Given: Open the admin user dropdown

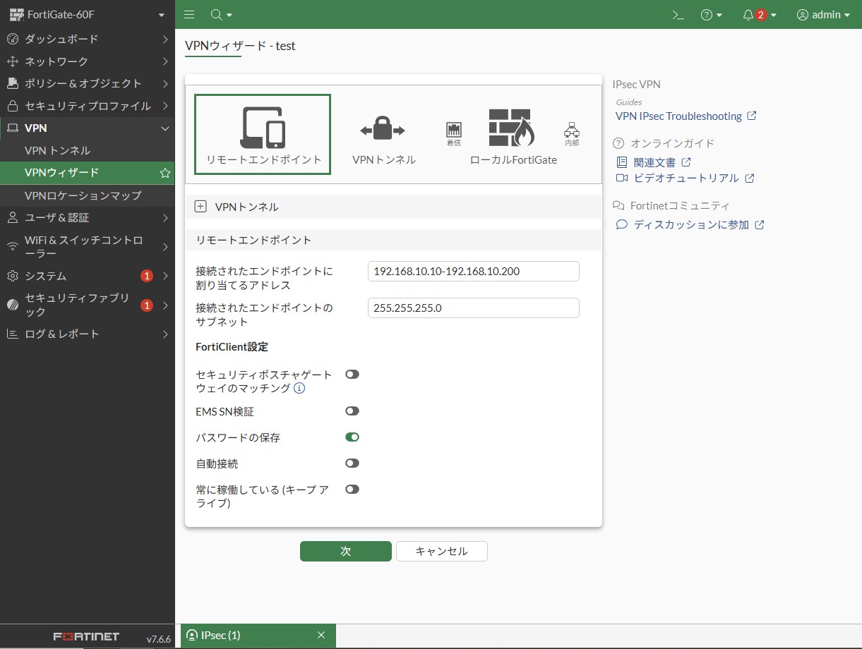Looking at the screenshot, I should click(x=823, y=15).
